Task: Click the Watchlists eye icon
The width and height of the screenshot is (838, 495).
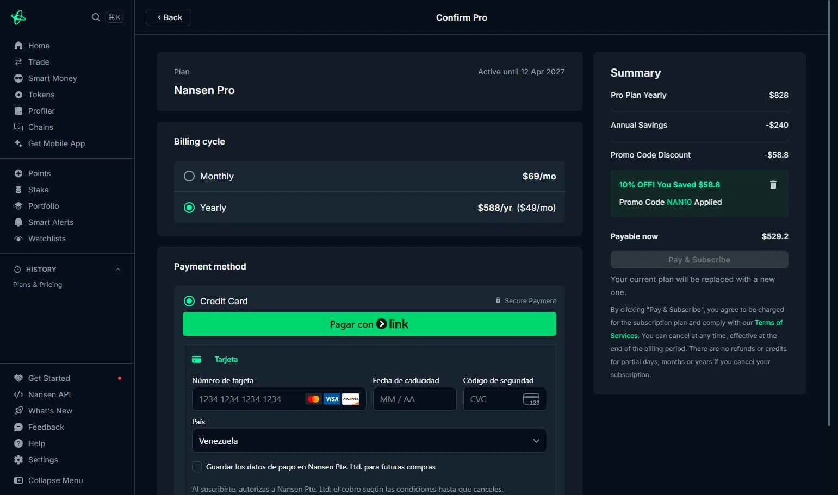Action: [x=18, y=239]
